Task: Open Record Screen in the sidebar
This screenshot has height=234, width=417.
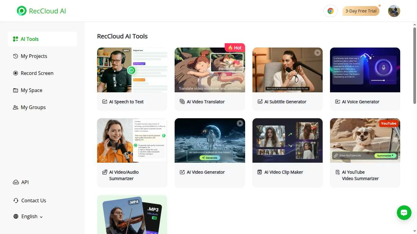Action: coord(42,73)
